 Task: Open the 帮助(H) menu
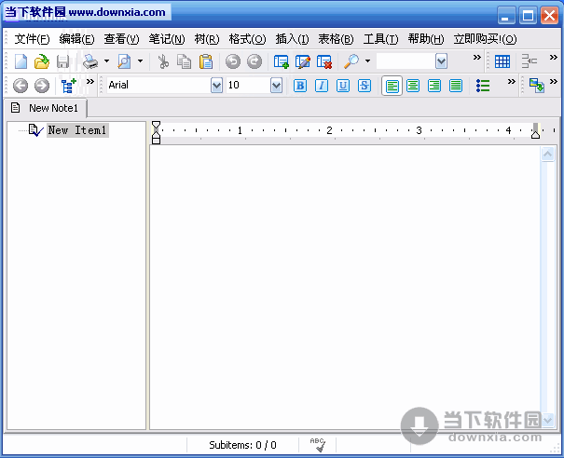coord(426,39)
